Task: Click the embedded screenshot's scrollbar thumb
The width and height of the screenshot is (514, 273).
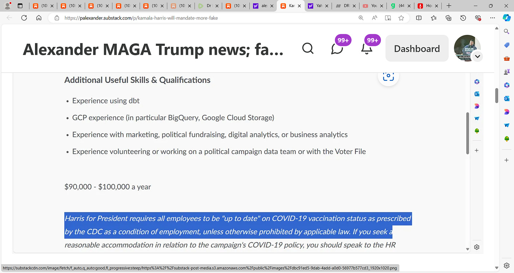Action: pyautogui.click(x=468, y=133)
